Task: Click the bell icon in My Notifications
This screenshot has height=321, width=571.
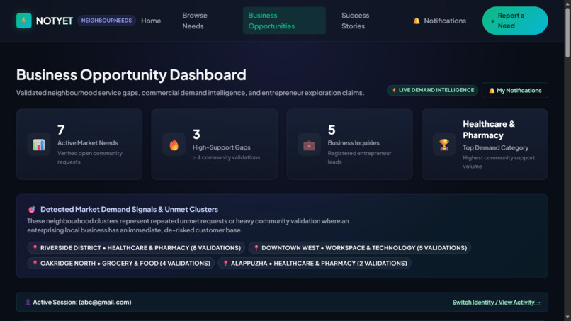Action: (x=492, y=91)
